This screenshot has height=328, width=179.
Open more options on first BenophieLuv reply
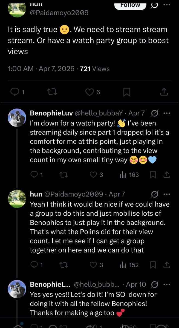pyautogui.click(x=166, y=113)
